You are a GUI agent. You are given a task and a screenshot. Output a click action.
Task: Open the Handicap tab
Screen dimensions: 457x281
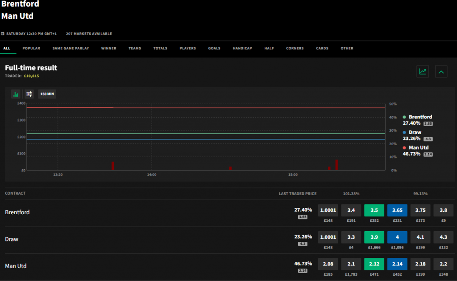pyautogui.click(x=242, y=48)
